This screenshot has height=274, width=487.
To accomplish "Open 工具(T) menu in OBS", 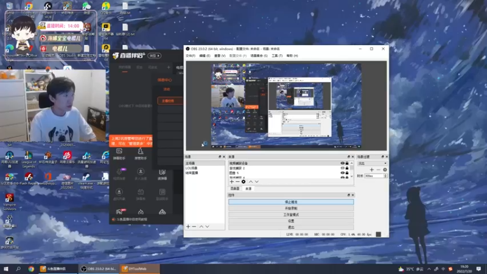I will point(277,55).
